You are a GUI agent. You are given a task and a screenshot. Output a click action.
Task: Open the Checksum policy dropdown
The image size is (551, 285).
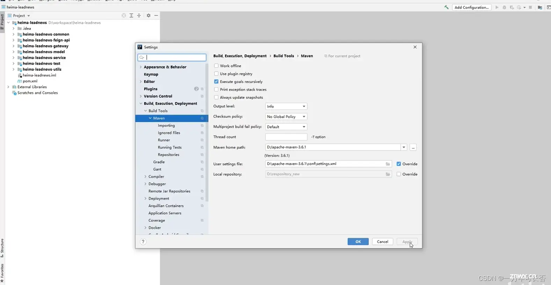(286, 116)
